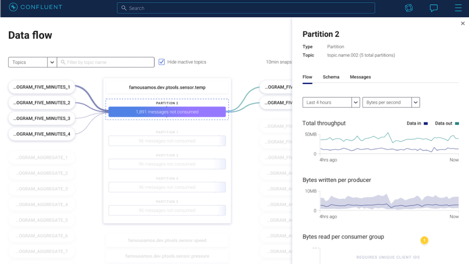Open the help lifebuoy icon
The image size is (469, 264).
[x=409, y=8]
